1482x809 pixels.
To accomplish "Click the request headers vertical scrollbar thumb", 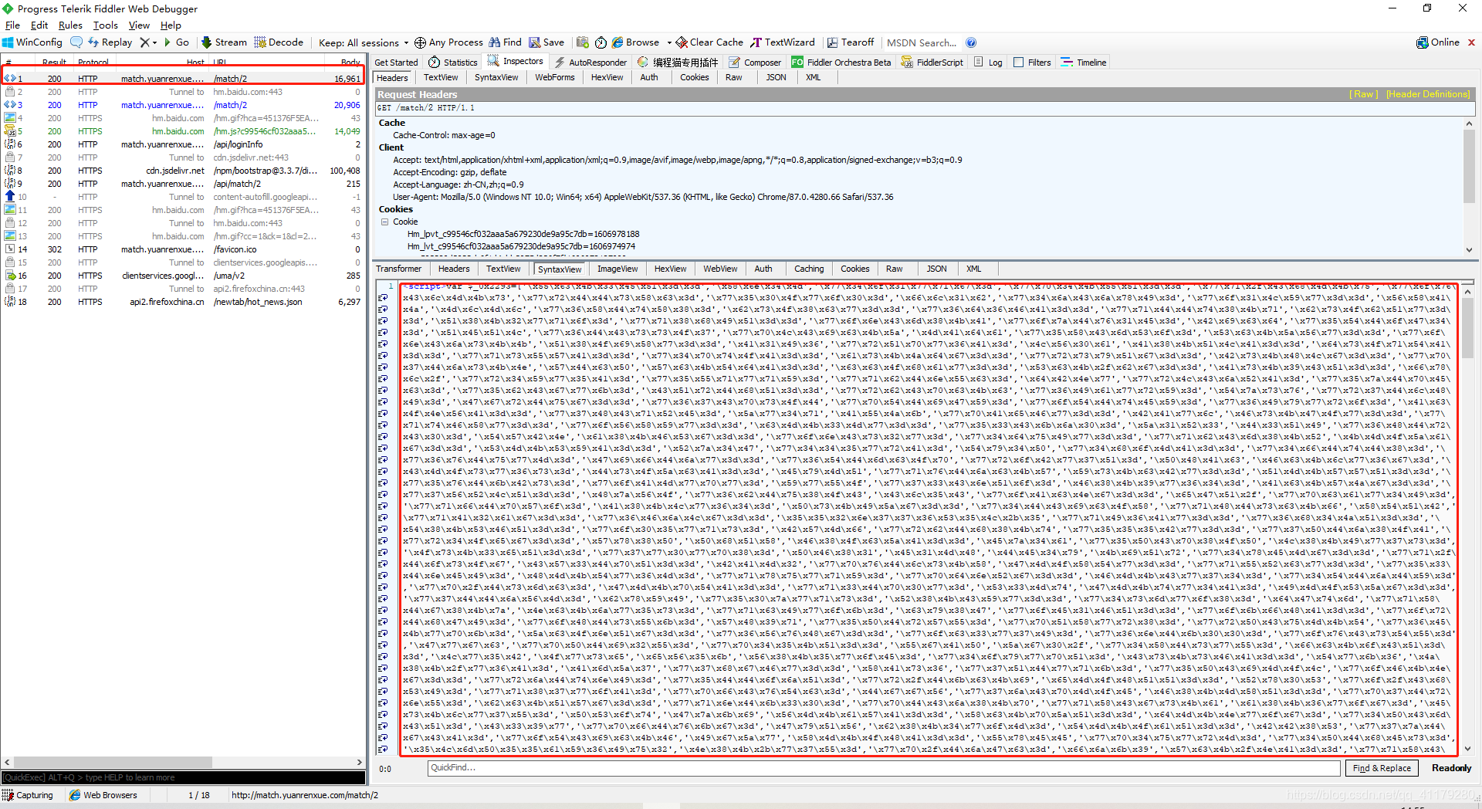I will click(1468, 166).
